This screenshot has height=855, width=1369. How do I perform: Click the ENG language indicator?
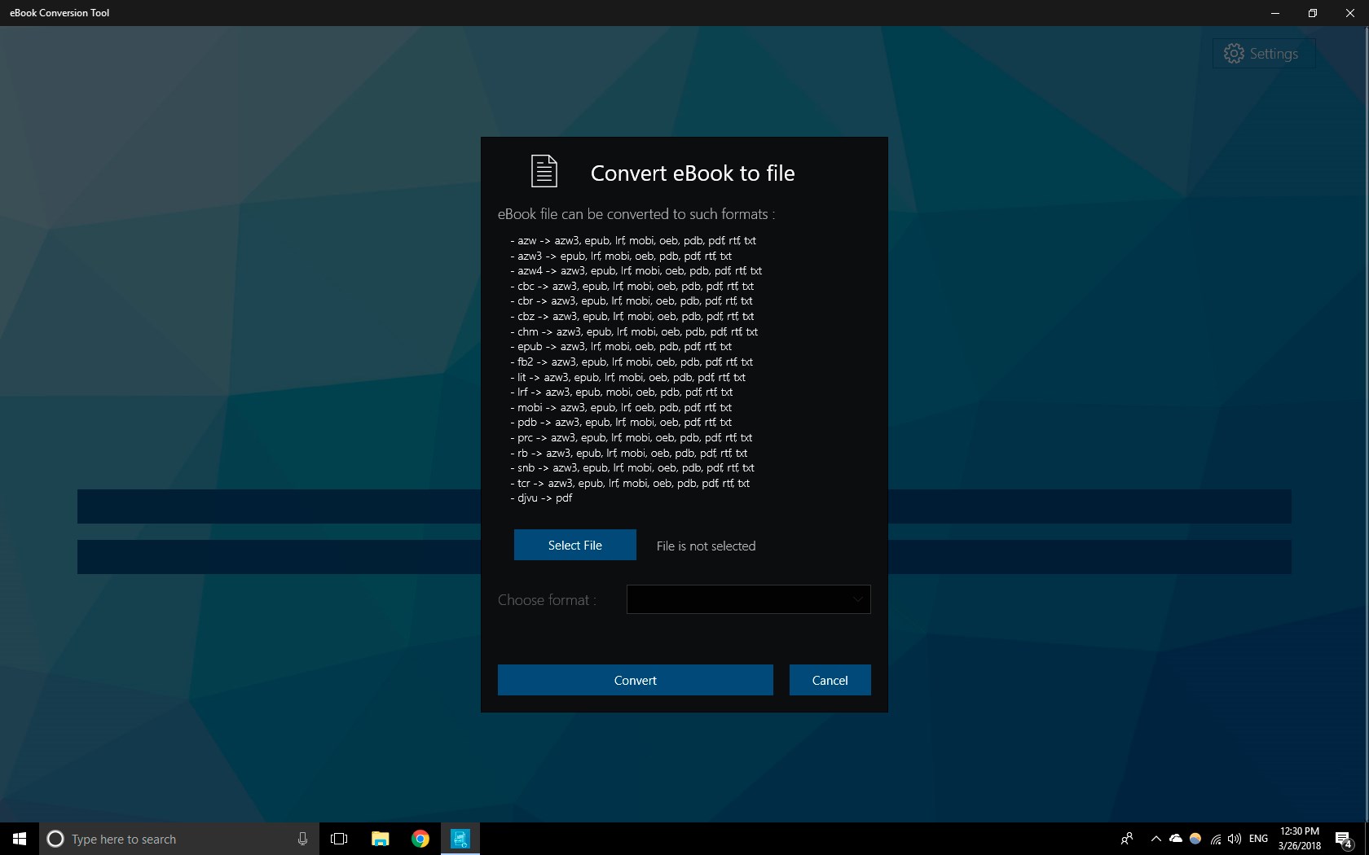[x=1259, y=839]
